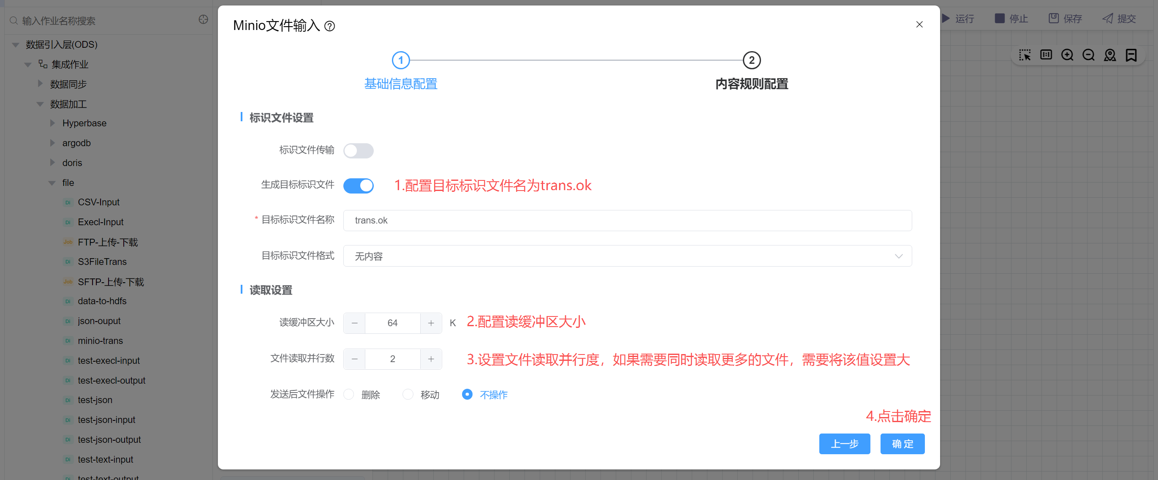Click the fit-to-screen canvas icon
Viewport: 1158px width, 480px height.
pyautogui.click(x=1046, y=55)
